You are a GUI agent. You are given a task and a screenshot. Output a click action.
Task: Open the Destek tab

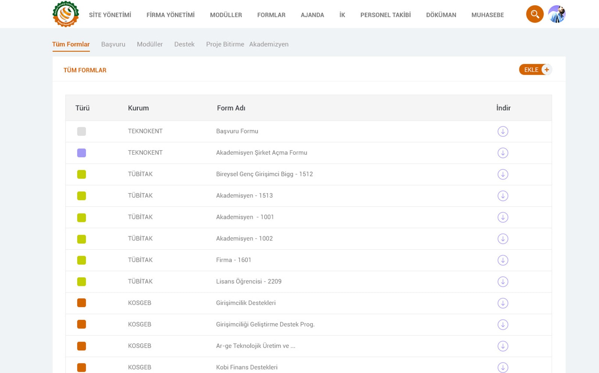[x=184, y=44]
